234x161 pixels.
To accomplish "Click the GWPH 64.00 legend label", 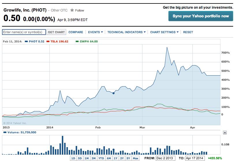I will tap(89, 42).
